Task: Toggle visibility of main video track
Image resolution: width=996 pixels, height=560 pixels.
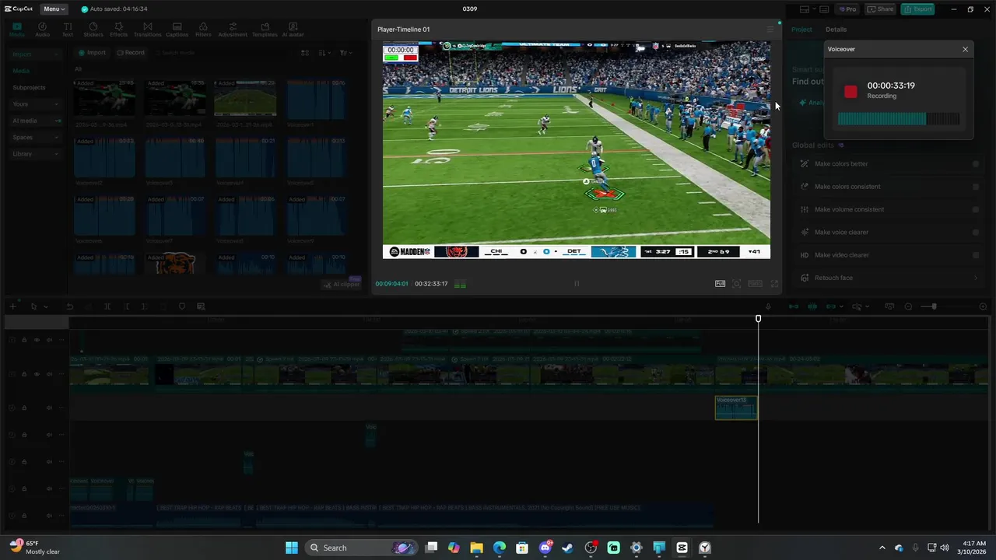Action: click(37, 374)
